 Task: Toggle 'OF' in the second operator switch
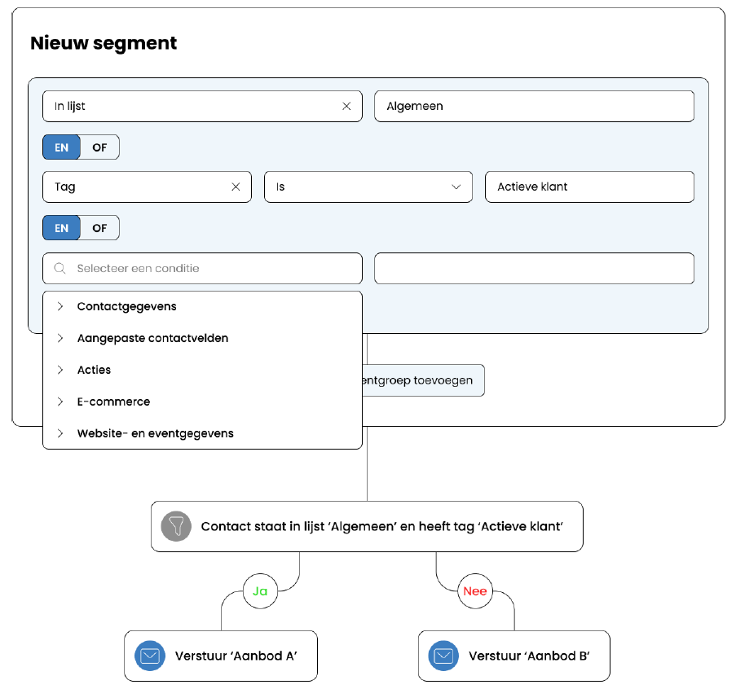(x=99, y=227)
